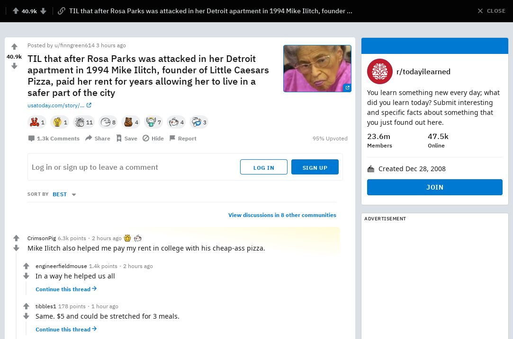Click the '23.6m Members' count

tap(379, 140)
